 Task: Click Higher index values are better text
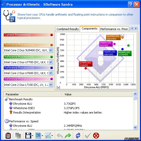tap(83, 112)
